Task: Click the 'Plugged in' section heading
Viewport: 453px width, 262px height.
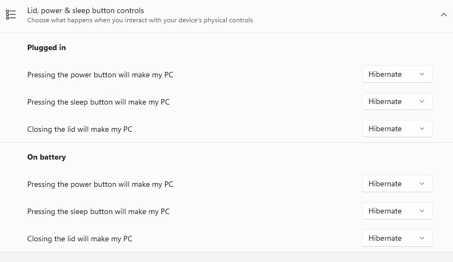Action: [46, 47]
